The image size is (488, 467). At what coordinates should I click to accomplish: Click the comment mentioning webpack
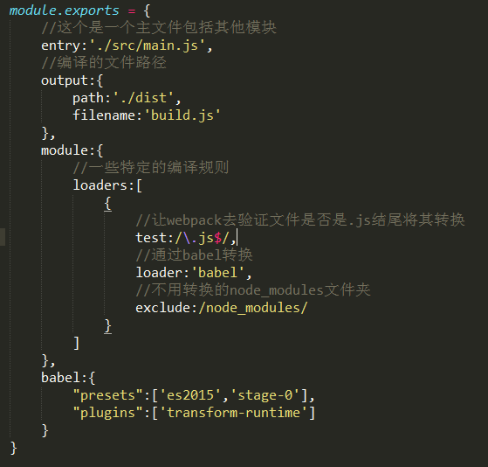300,220
